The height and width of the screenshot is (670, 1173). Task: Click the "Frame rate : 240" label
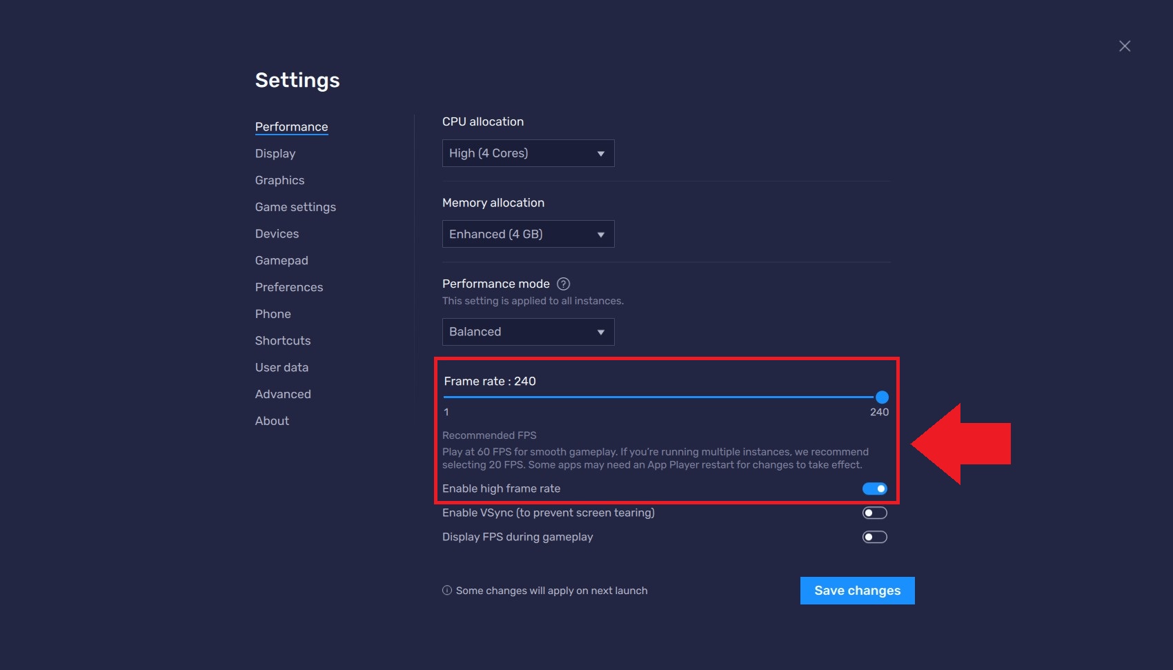(490, 381)
